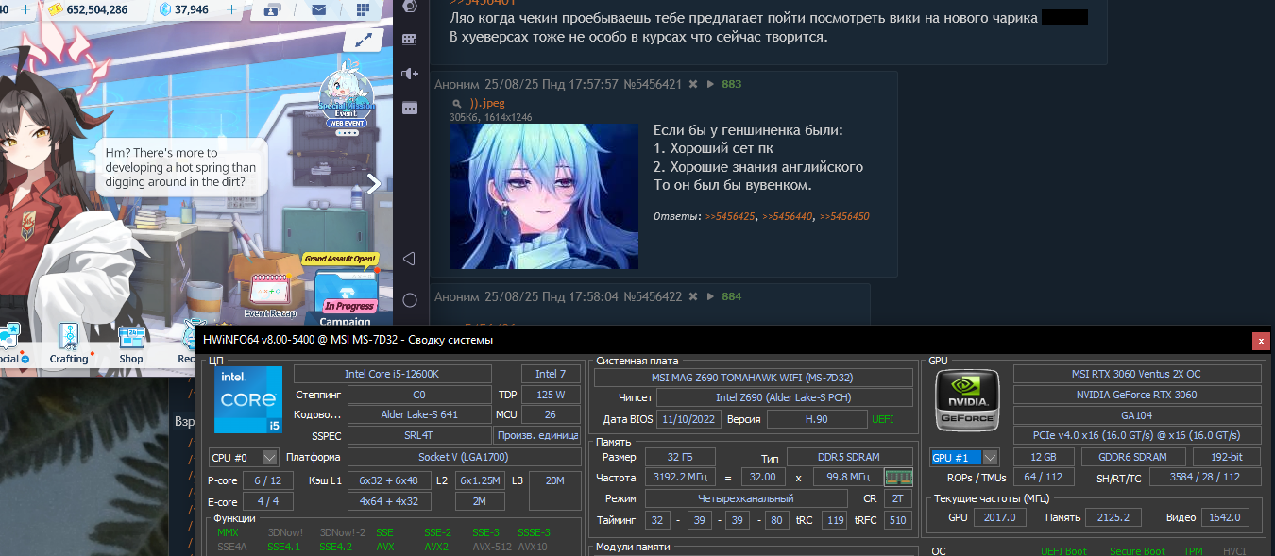
Task: Click the hexagon icon atop the emulator sidebar
Action: (x=410, y=5)
